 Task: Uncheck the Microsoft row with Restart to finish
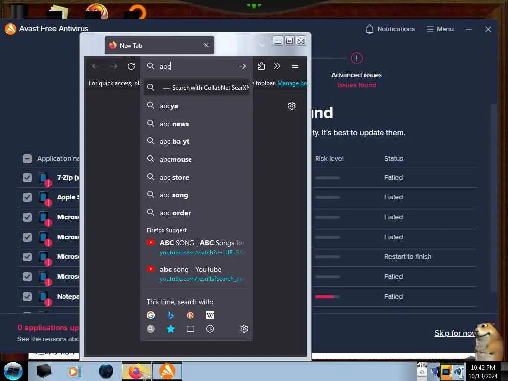(27, 257)
